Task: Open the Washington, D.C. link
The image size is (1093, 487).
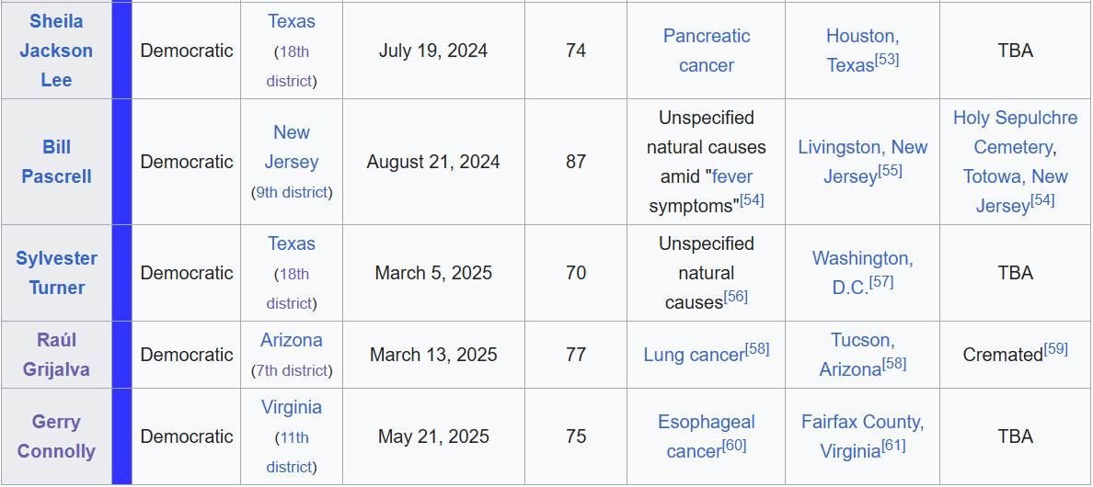Action: coord(862,273)
